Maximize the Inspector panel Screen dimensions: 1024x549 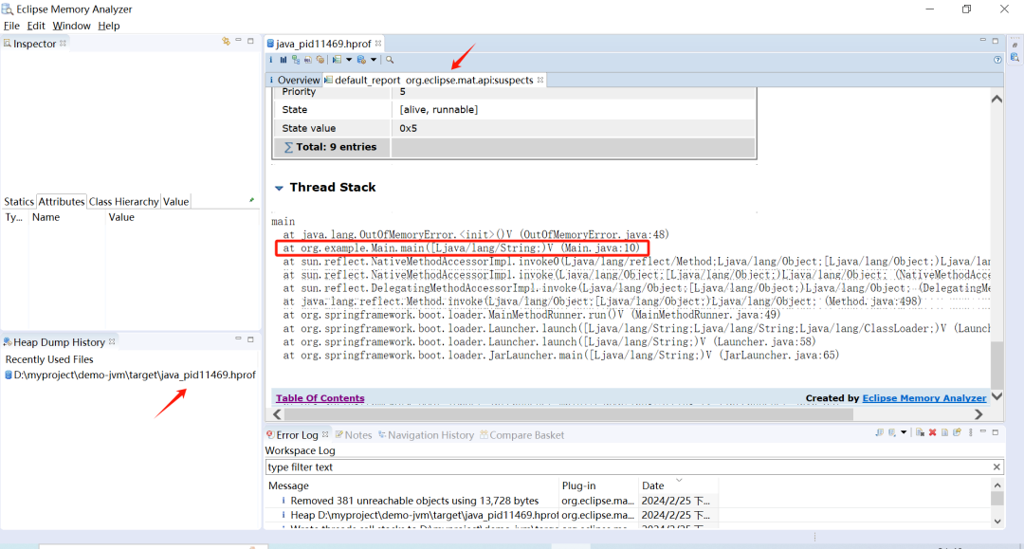(x=250, y=41)
